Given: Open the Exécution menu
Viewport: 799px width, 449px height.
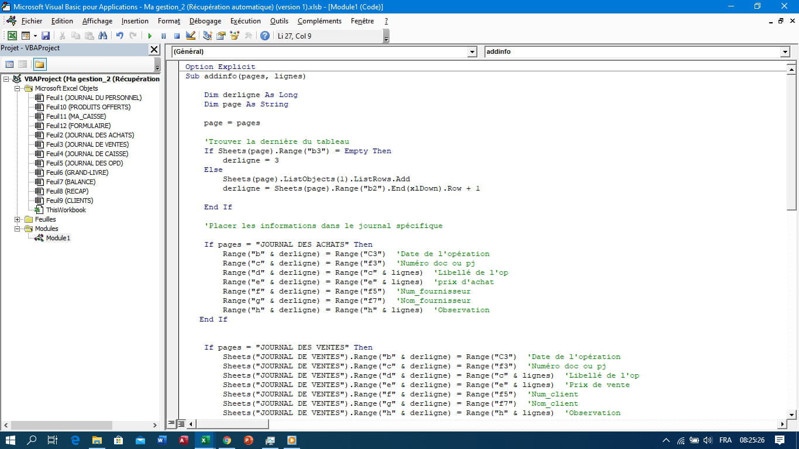Looking at the screenshot, I should point(245,21).
